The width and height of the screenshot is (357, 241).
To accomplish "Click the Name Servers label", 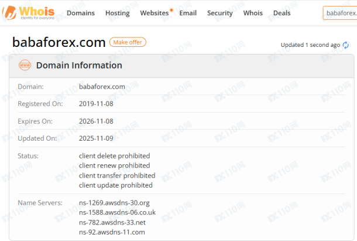I will pyautogui.click(x=40, y=203).
